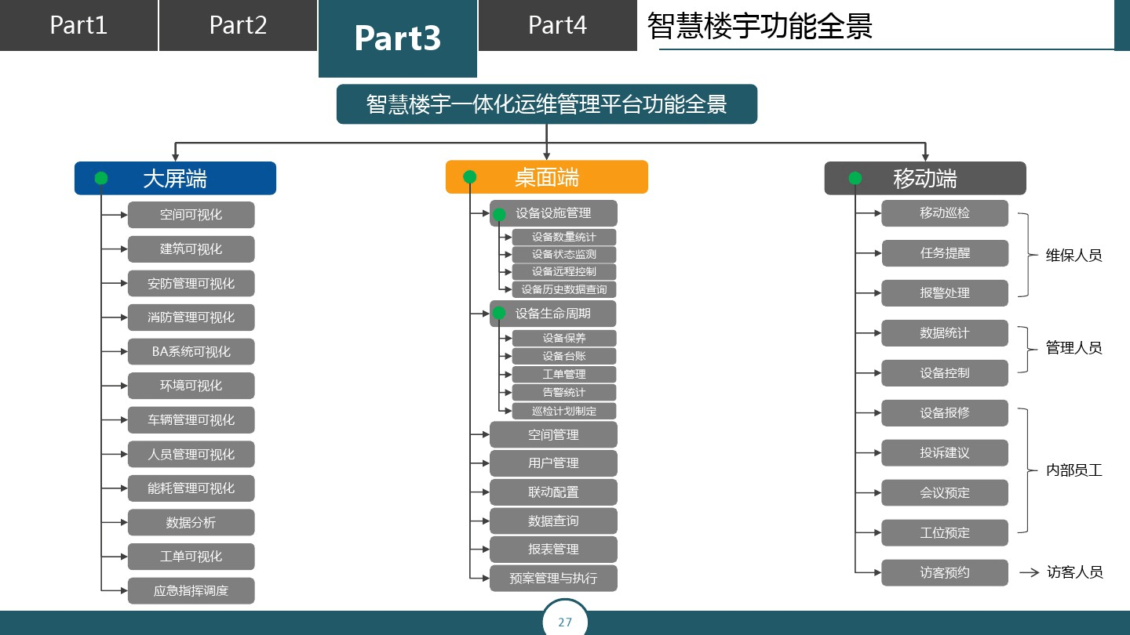Select the 设备历史数据查询 sub-item

564,289
